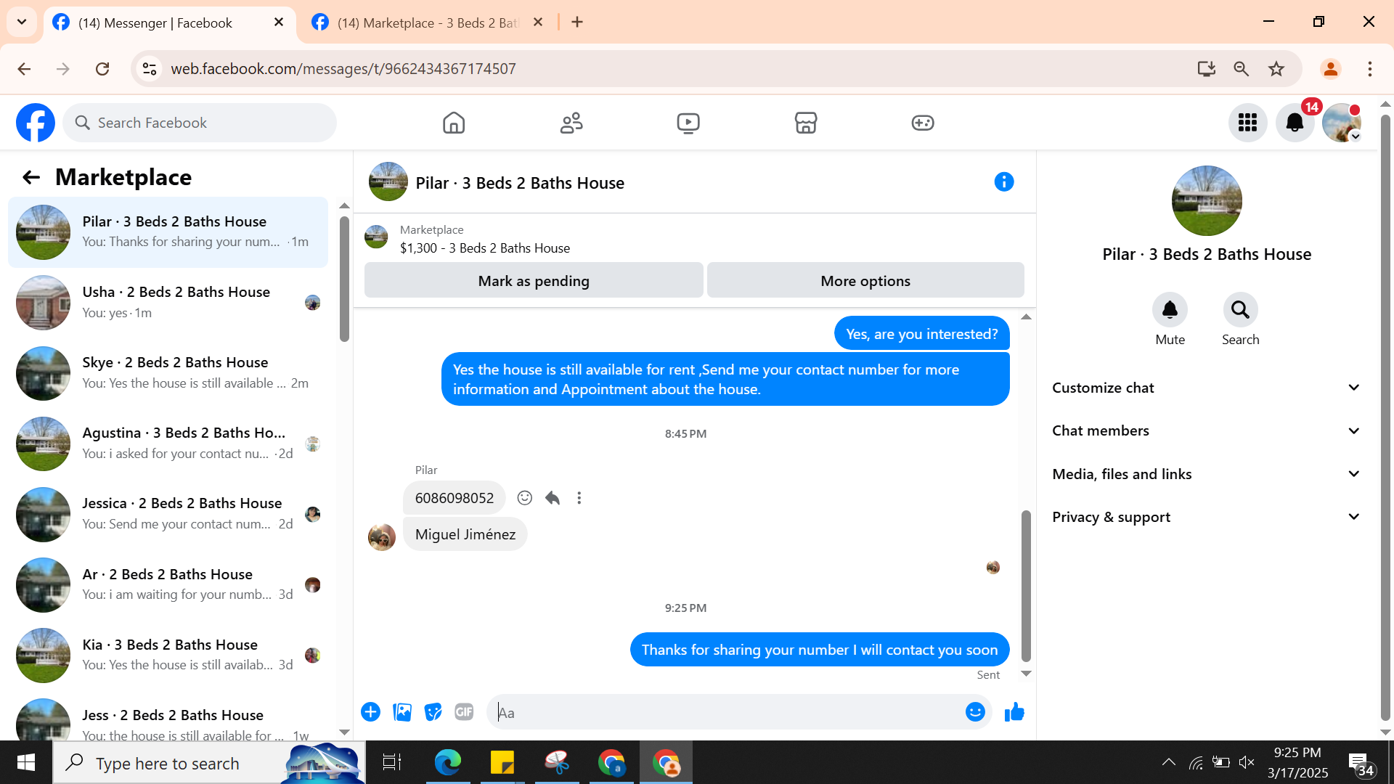
Task: Bookmark this page with the star icon
Action: (x=1276, y=69)
